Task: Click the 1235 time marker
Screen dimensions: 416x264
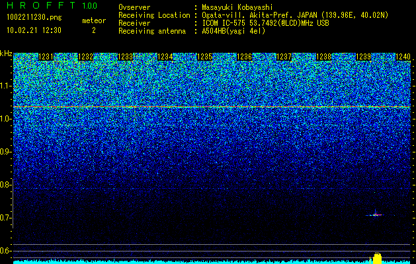Action: [x=204, y=57]
